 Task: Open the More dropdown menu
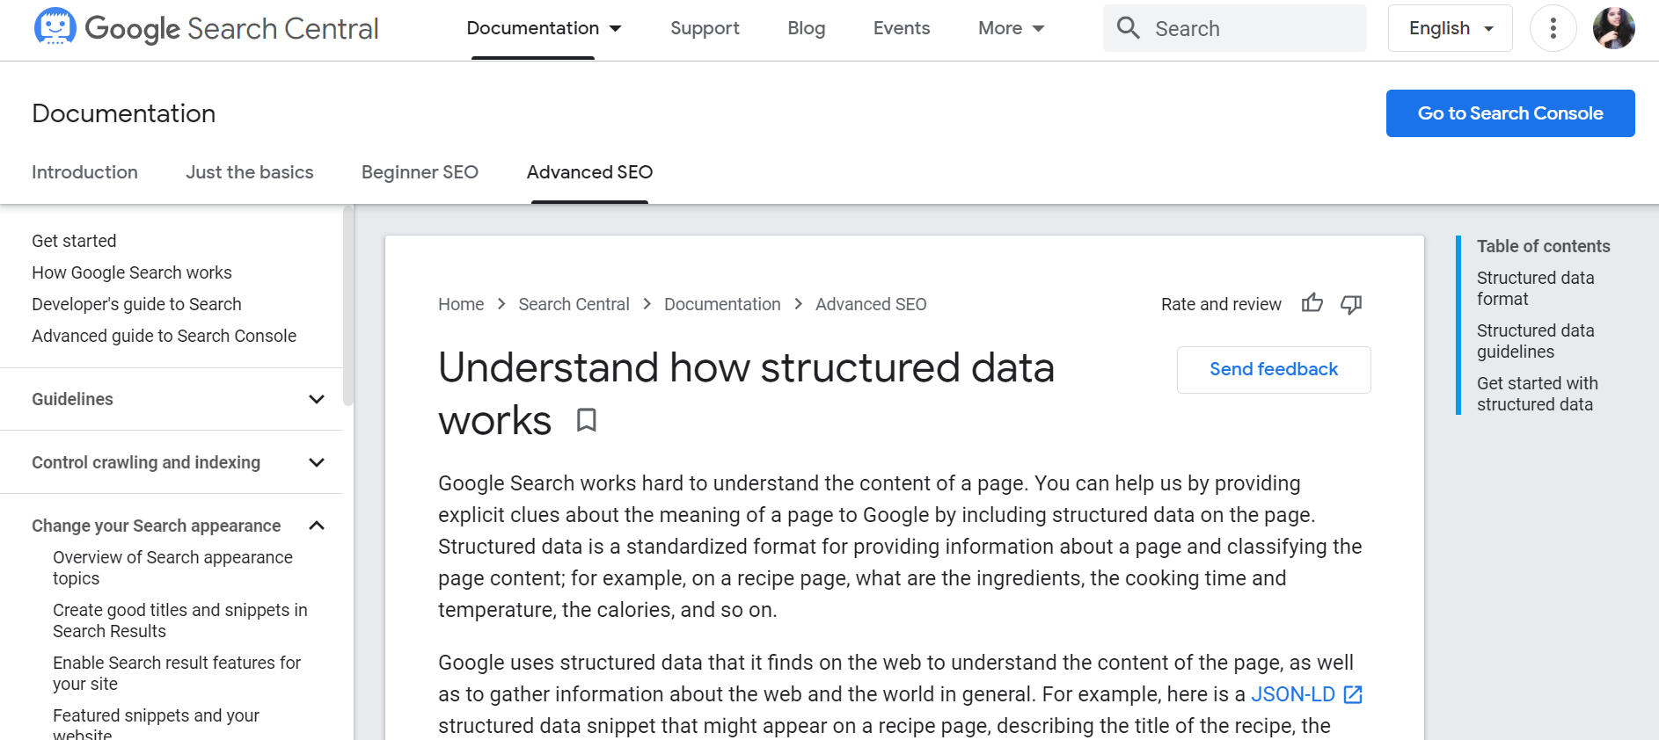click(1011, 28)
